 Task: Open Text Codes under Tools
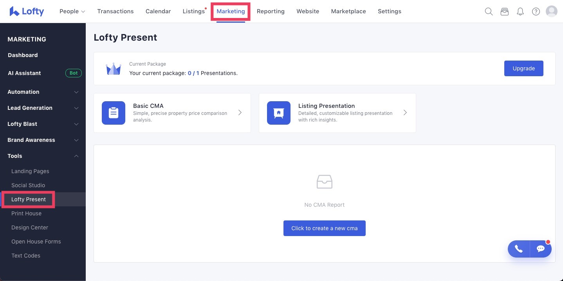pyautogui.click(x=26, y=256)
